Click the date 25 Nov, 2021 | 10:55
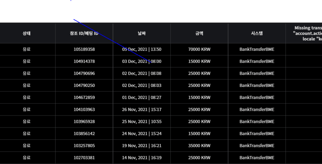Image resolution: width=322 pixels, height=164 pixels. tap(142, 122)
